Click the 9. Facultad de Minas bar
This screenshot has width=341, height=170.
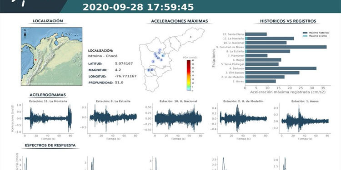pyautogui.click(x=286, y=47)
